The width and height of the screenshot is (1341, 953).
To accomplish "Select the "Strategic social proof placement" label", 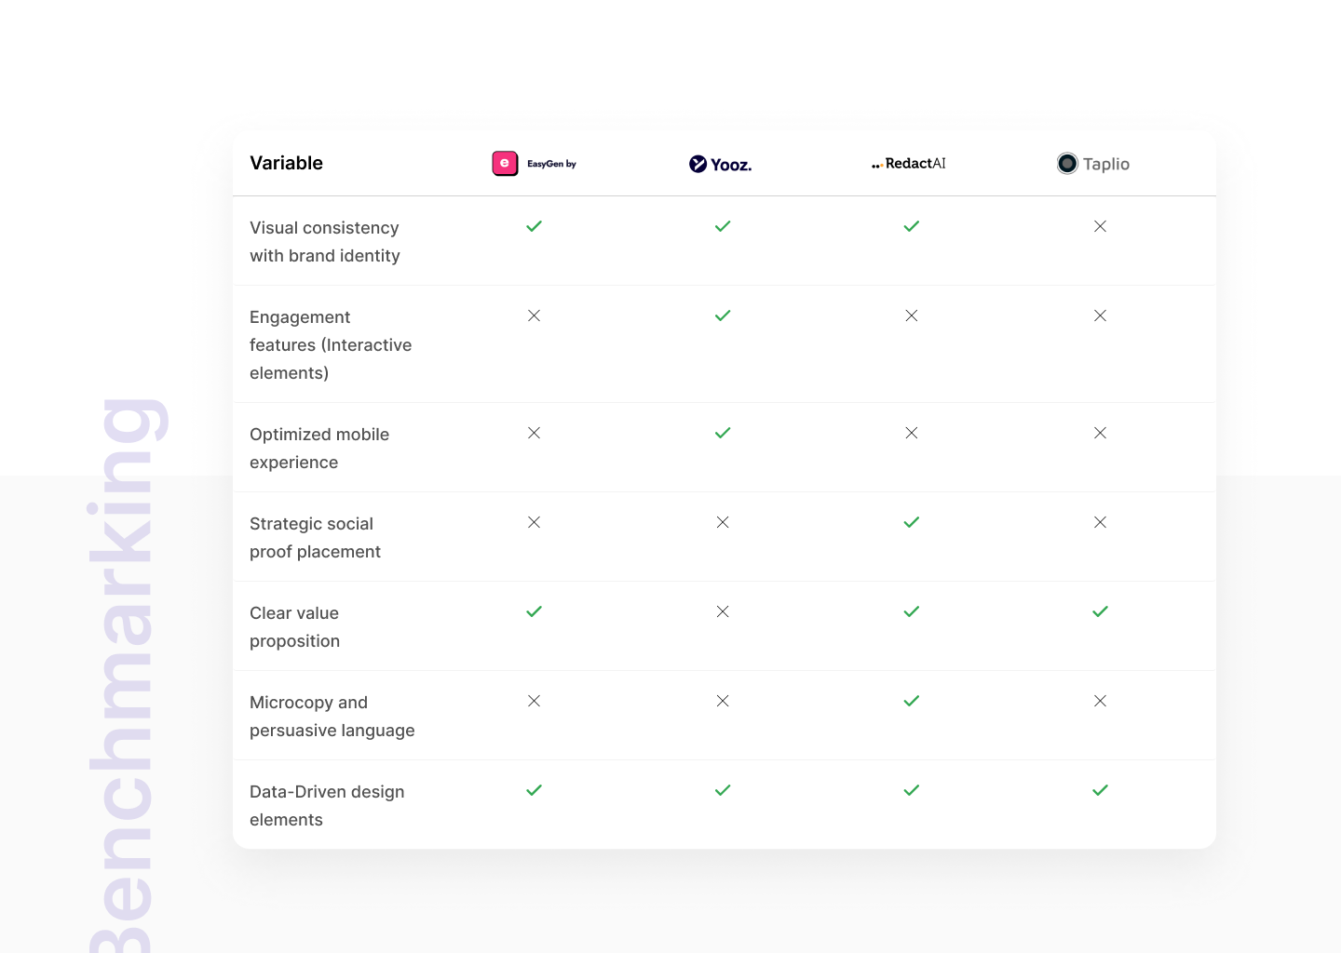I will click(315, 538).
